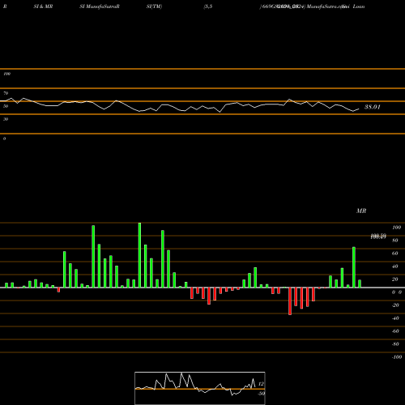Click the -60 label on MR axis
Viewport: 405px width, 405px height.
(395, 331)
